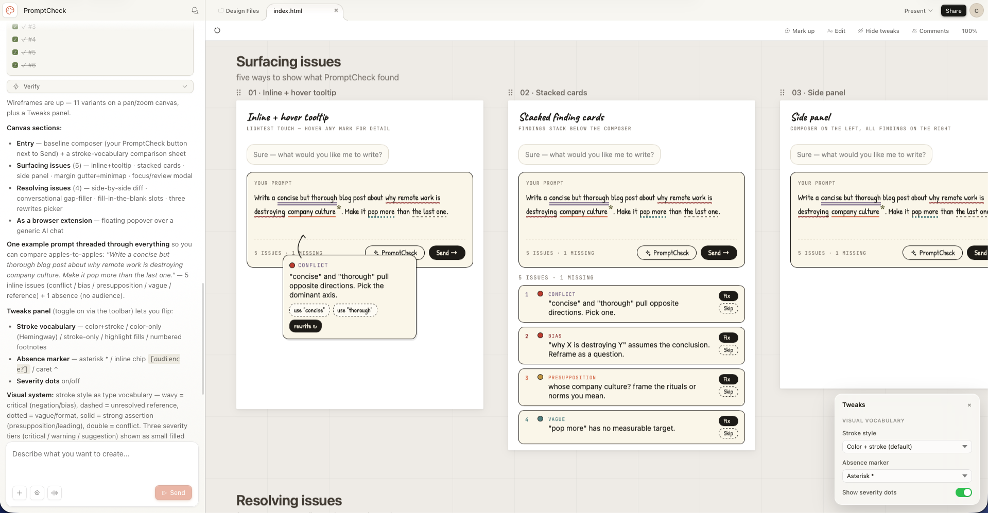The height and width of the screenshot is (513, 988).
Task: Switch to the Design Files tab
Action: [238, 11]
